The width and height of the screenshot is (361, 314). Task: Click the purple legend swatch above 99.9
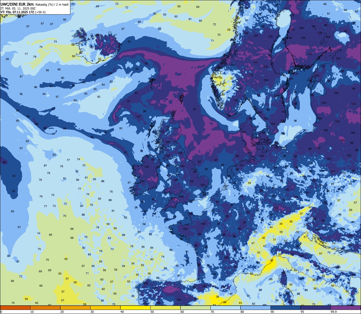(346, 308)
